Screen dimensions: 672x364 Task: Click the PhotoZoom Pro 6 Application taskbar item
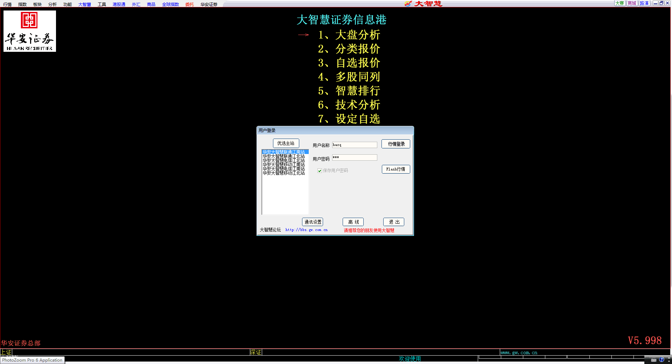click(x=32, y=360)
